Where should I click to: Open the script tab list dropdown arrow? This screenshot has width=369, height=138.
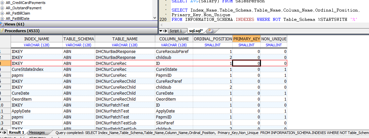coord(161,31)
